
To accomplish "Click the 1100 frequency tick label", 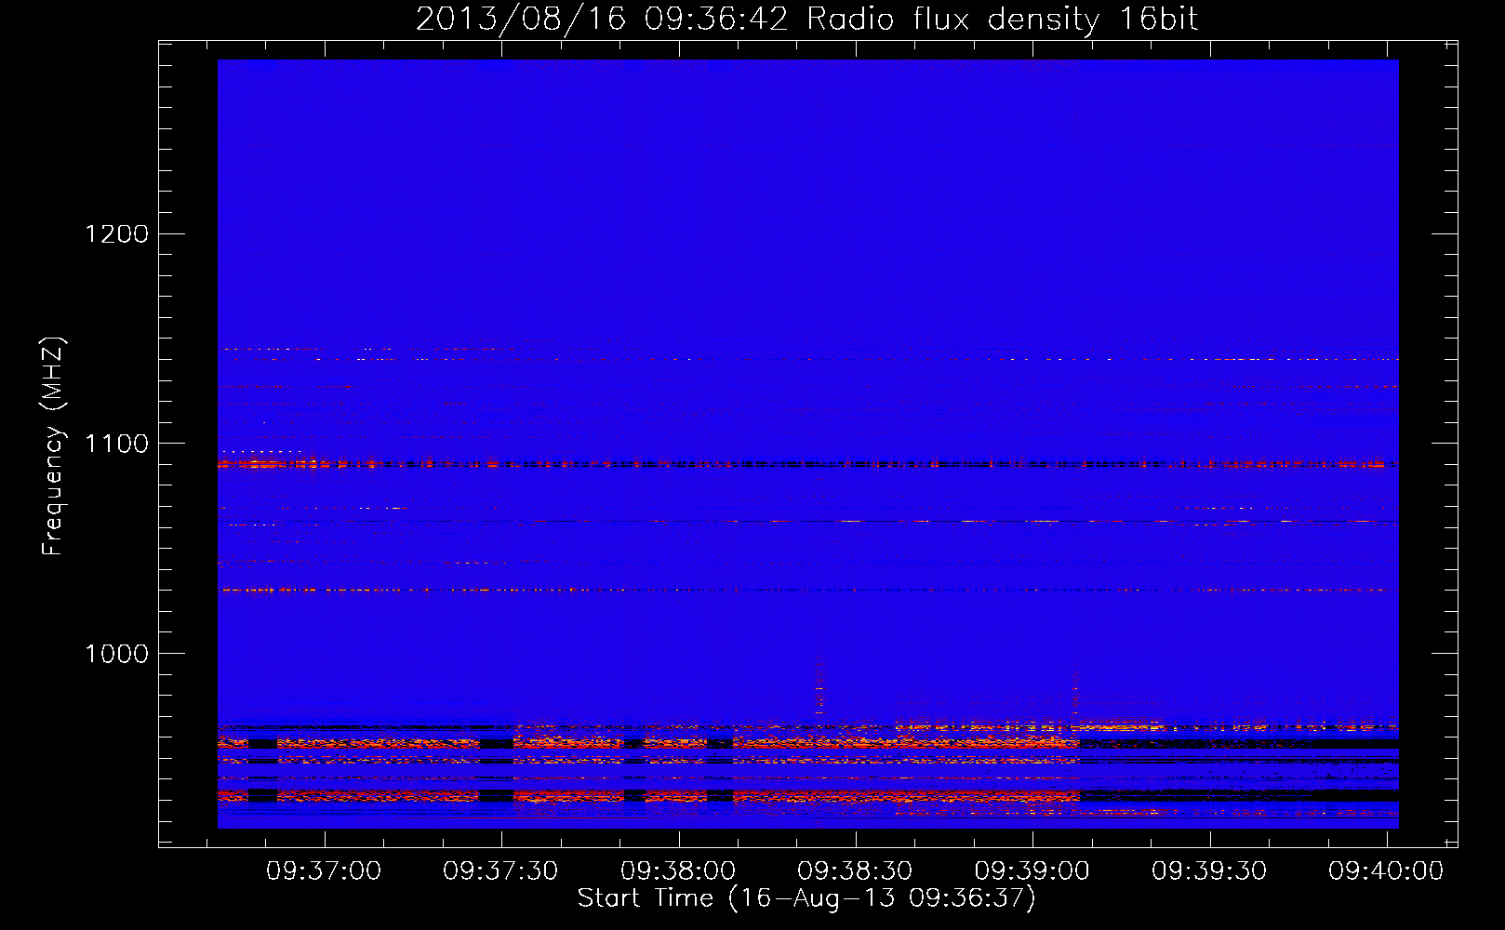I will [117, 444].
